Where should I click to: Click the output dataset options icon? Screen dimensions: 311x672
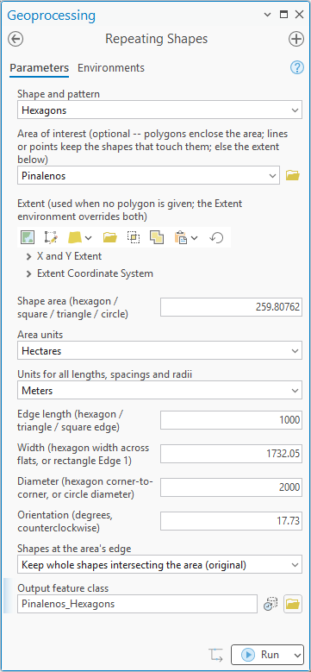[x=271, y=604]
